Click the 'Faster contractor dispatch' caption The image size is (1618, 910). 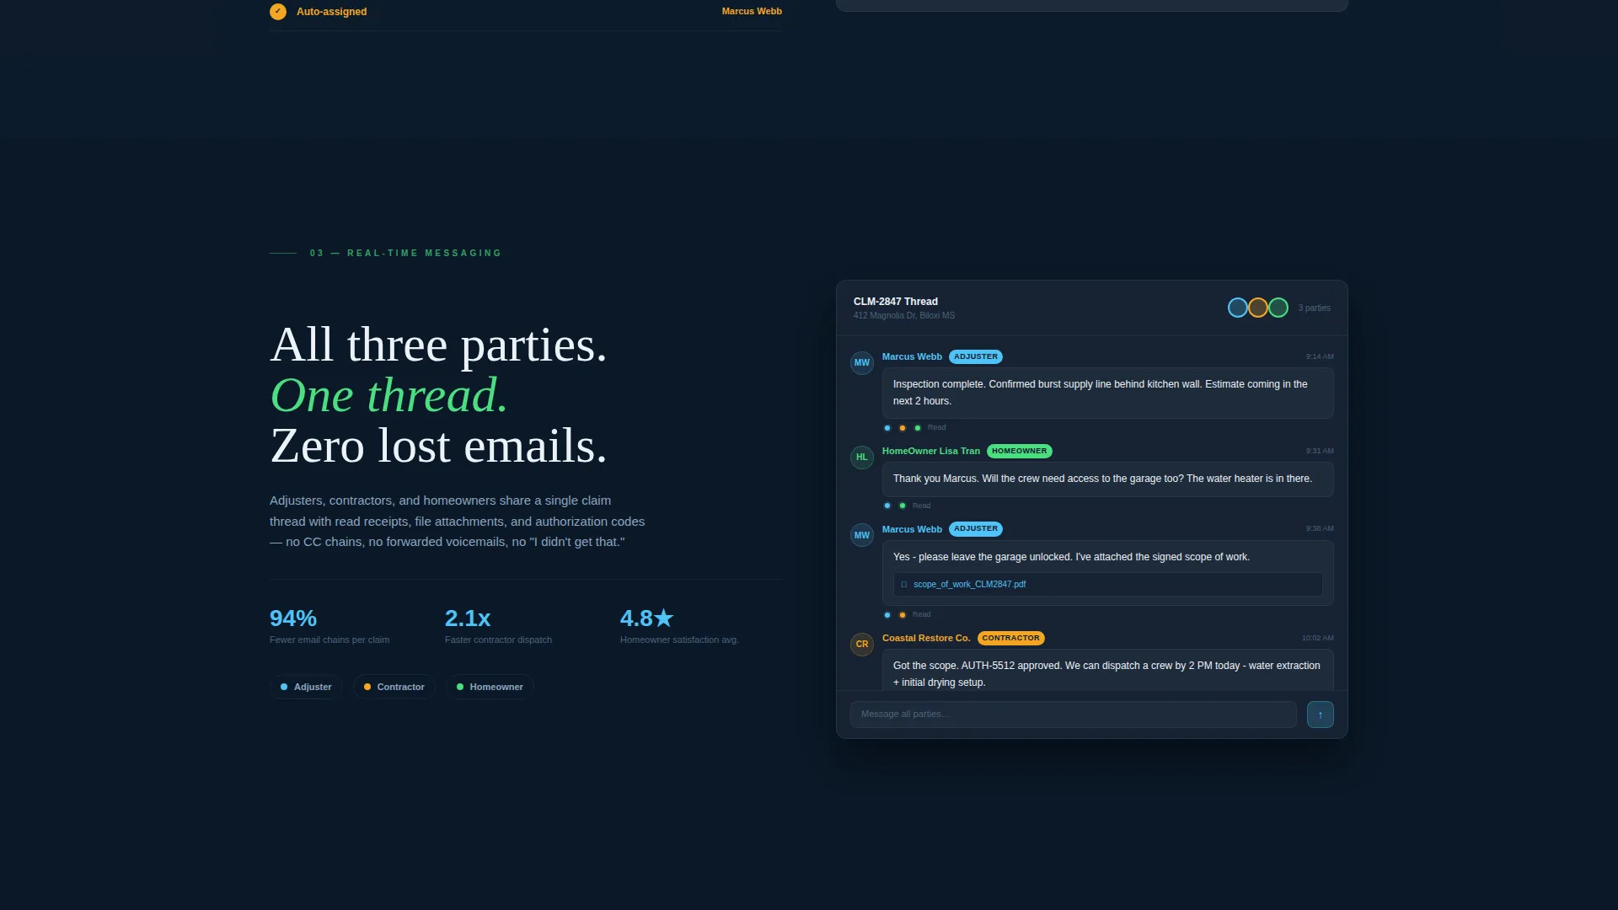coord(498,640)
